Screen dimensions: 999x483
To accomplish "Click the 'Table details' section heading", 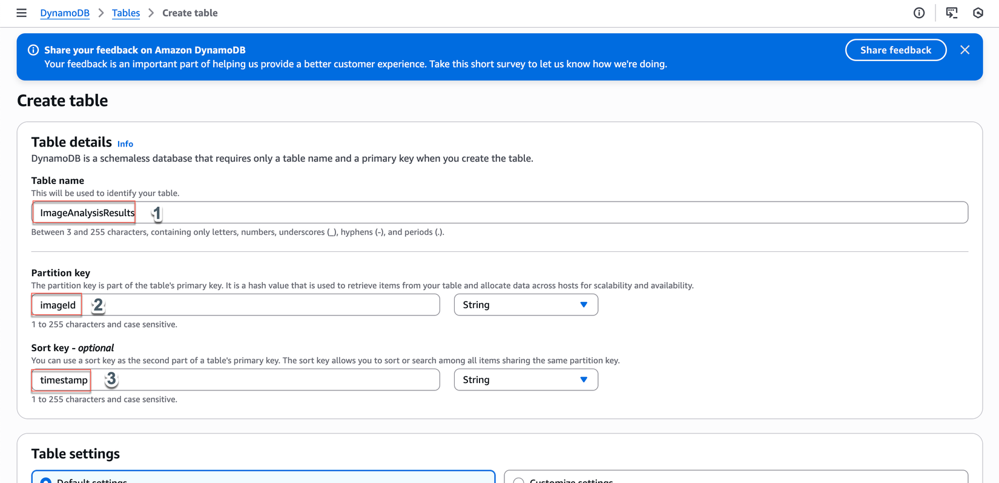I will pyautogui.click(x=71, y=142).
